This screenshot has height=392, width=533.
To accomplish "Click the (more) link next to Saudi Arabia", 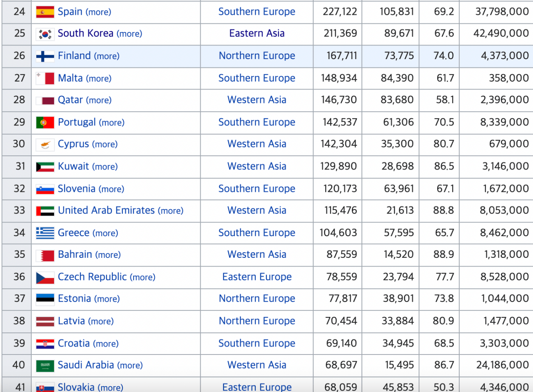I will pyautogui.click(x=130, y=365).
